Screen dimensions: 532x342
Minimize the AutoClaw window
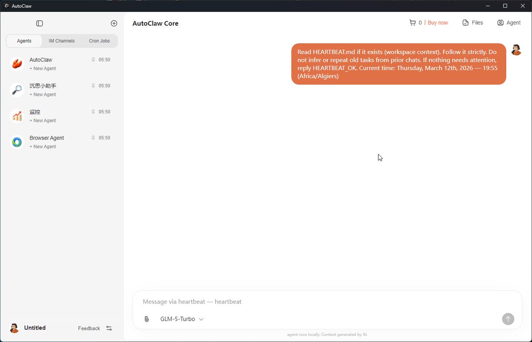click(x=488, y=6)
